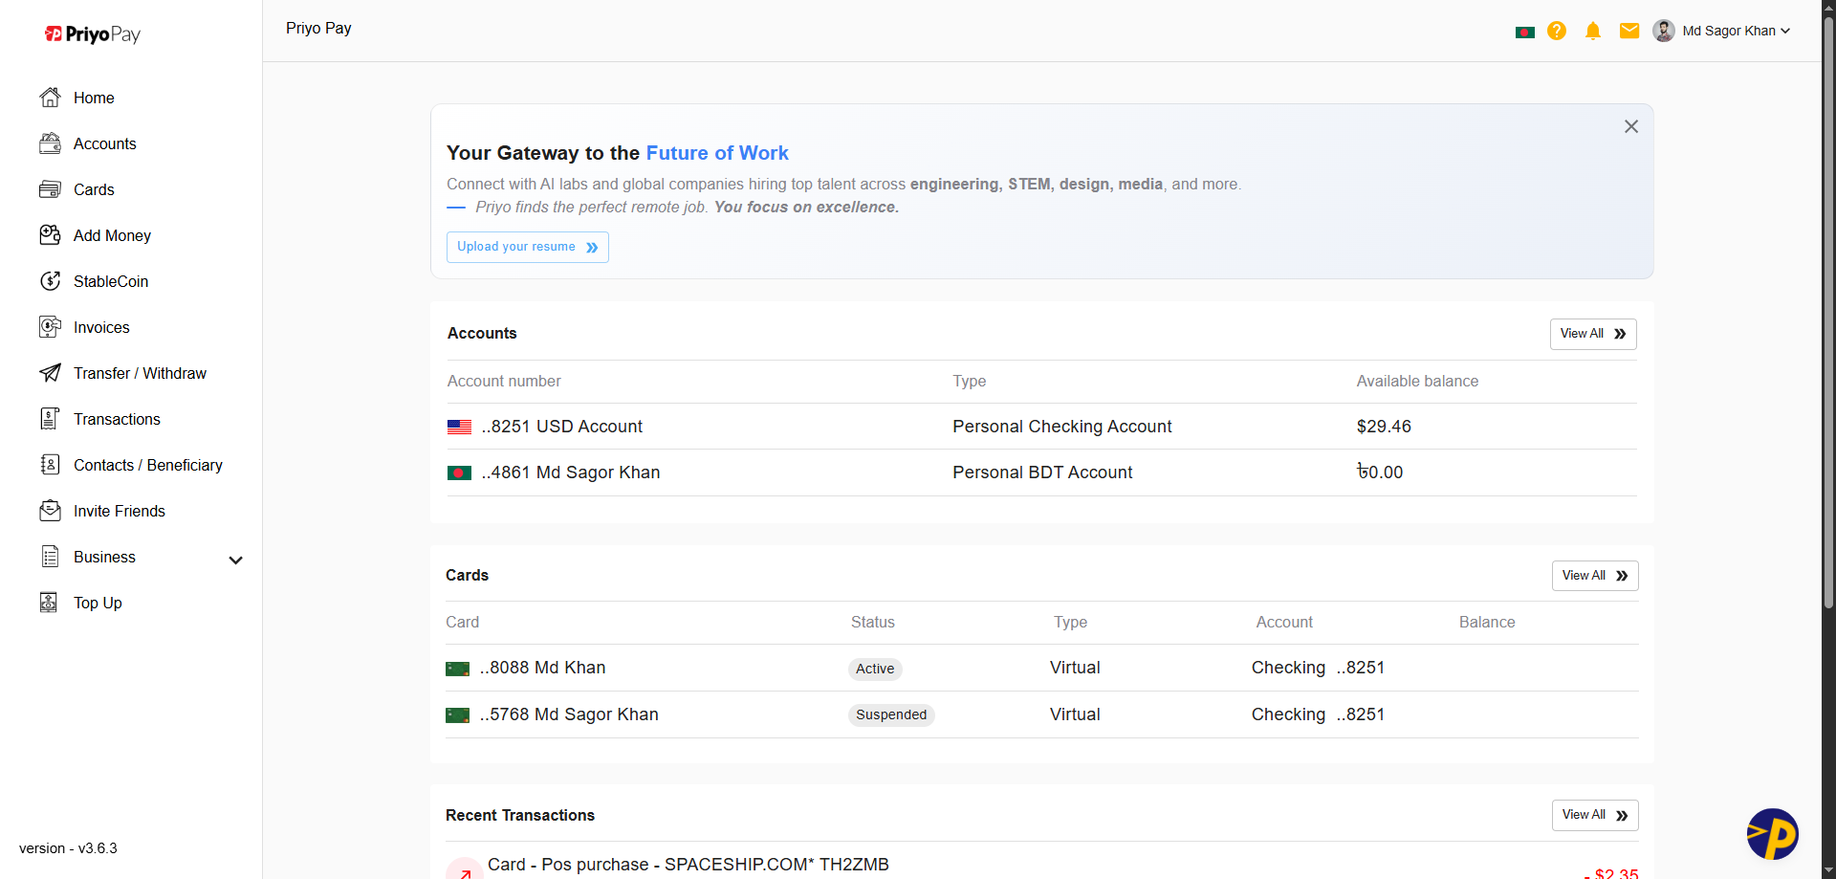Click the Upload your resume button
The height and width of the screenshot is (879, 1836).
pos(527,247)
